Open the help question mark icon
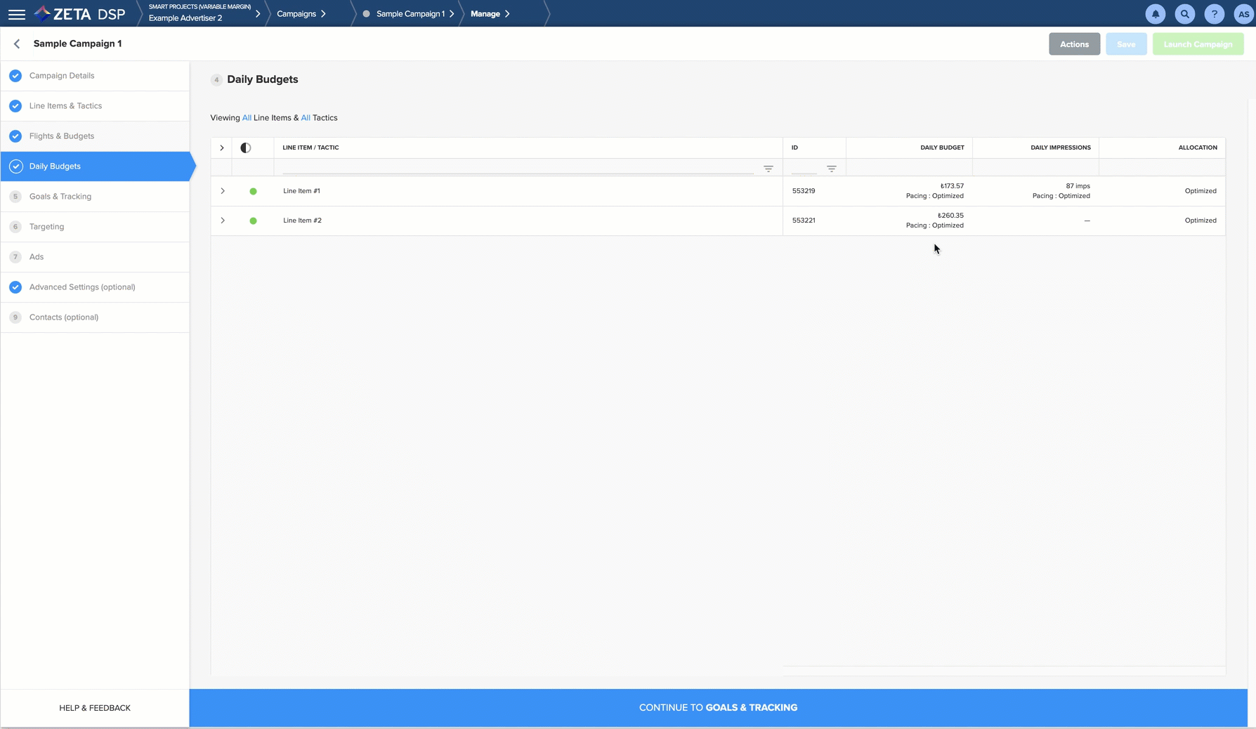1256x729 pixels. pos(1214,14)
